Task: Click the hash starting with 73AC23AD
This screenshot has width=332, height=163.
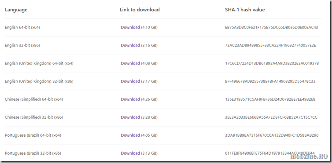Action: [x=270, y=45]
